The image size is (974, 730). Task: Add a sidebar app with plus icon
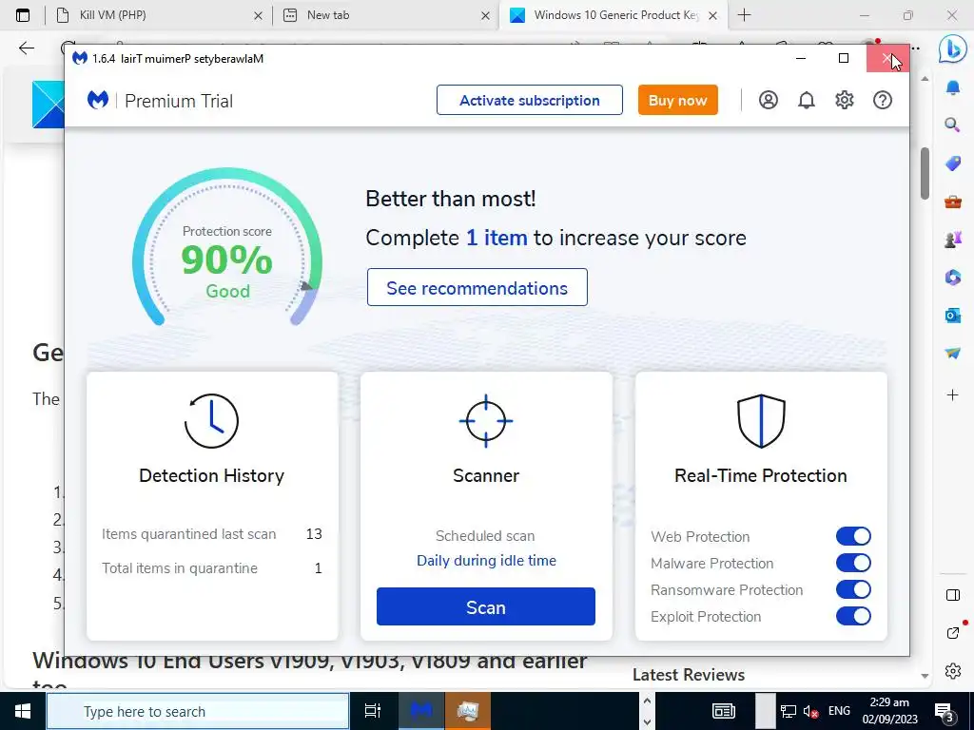click(952, 394)
